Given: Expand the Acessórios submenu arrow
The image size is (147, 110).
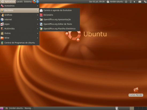Looking at the screenshot, I should click(x=38, y=6).
